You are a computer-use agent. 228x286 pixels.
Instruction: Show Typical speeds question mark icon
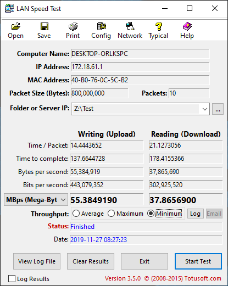tap(159, 26)
